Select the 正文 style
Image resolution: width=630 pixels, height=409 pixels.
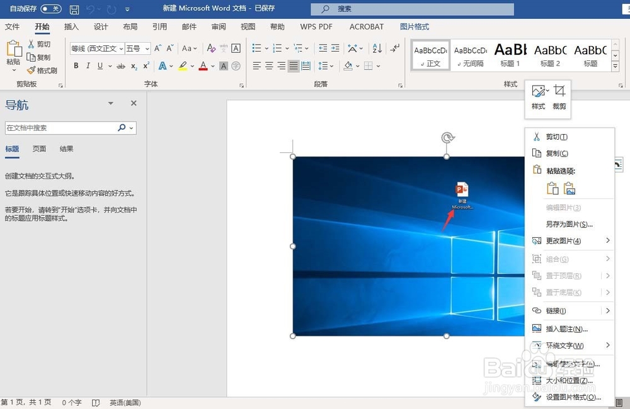(430, 55)
